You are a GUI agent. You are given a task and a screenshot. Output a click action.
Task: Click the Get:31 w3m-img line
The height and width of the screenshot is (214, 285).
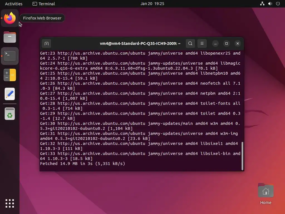pyautogui.click(x=139, y=136)
